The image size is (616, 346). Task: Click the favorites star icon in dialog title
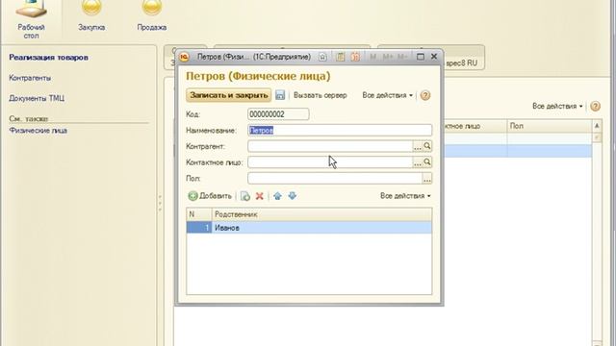[x=322, y=57]
